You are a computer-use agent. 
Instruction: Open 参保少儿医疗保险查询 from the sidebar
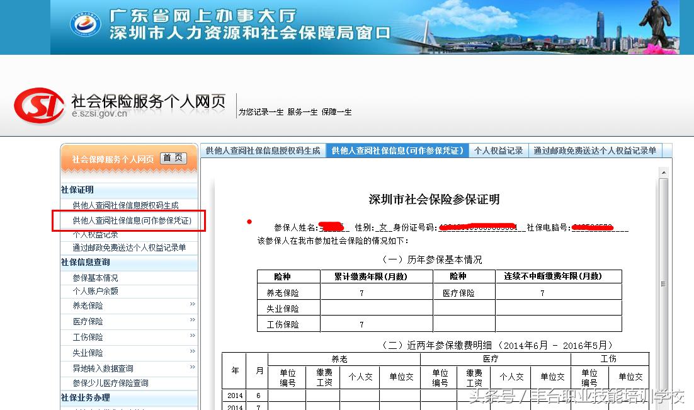(111, 383)
